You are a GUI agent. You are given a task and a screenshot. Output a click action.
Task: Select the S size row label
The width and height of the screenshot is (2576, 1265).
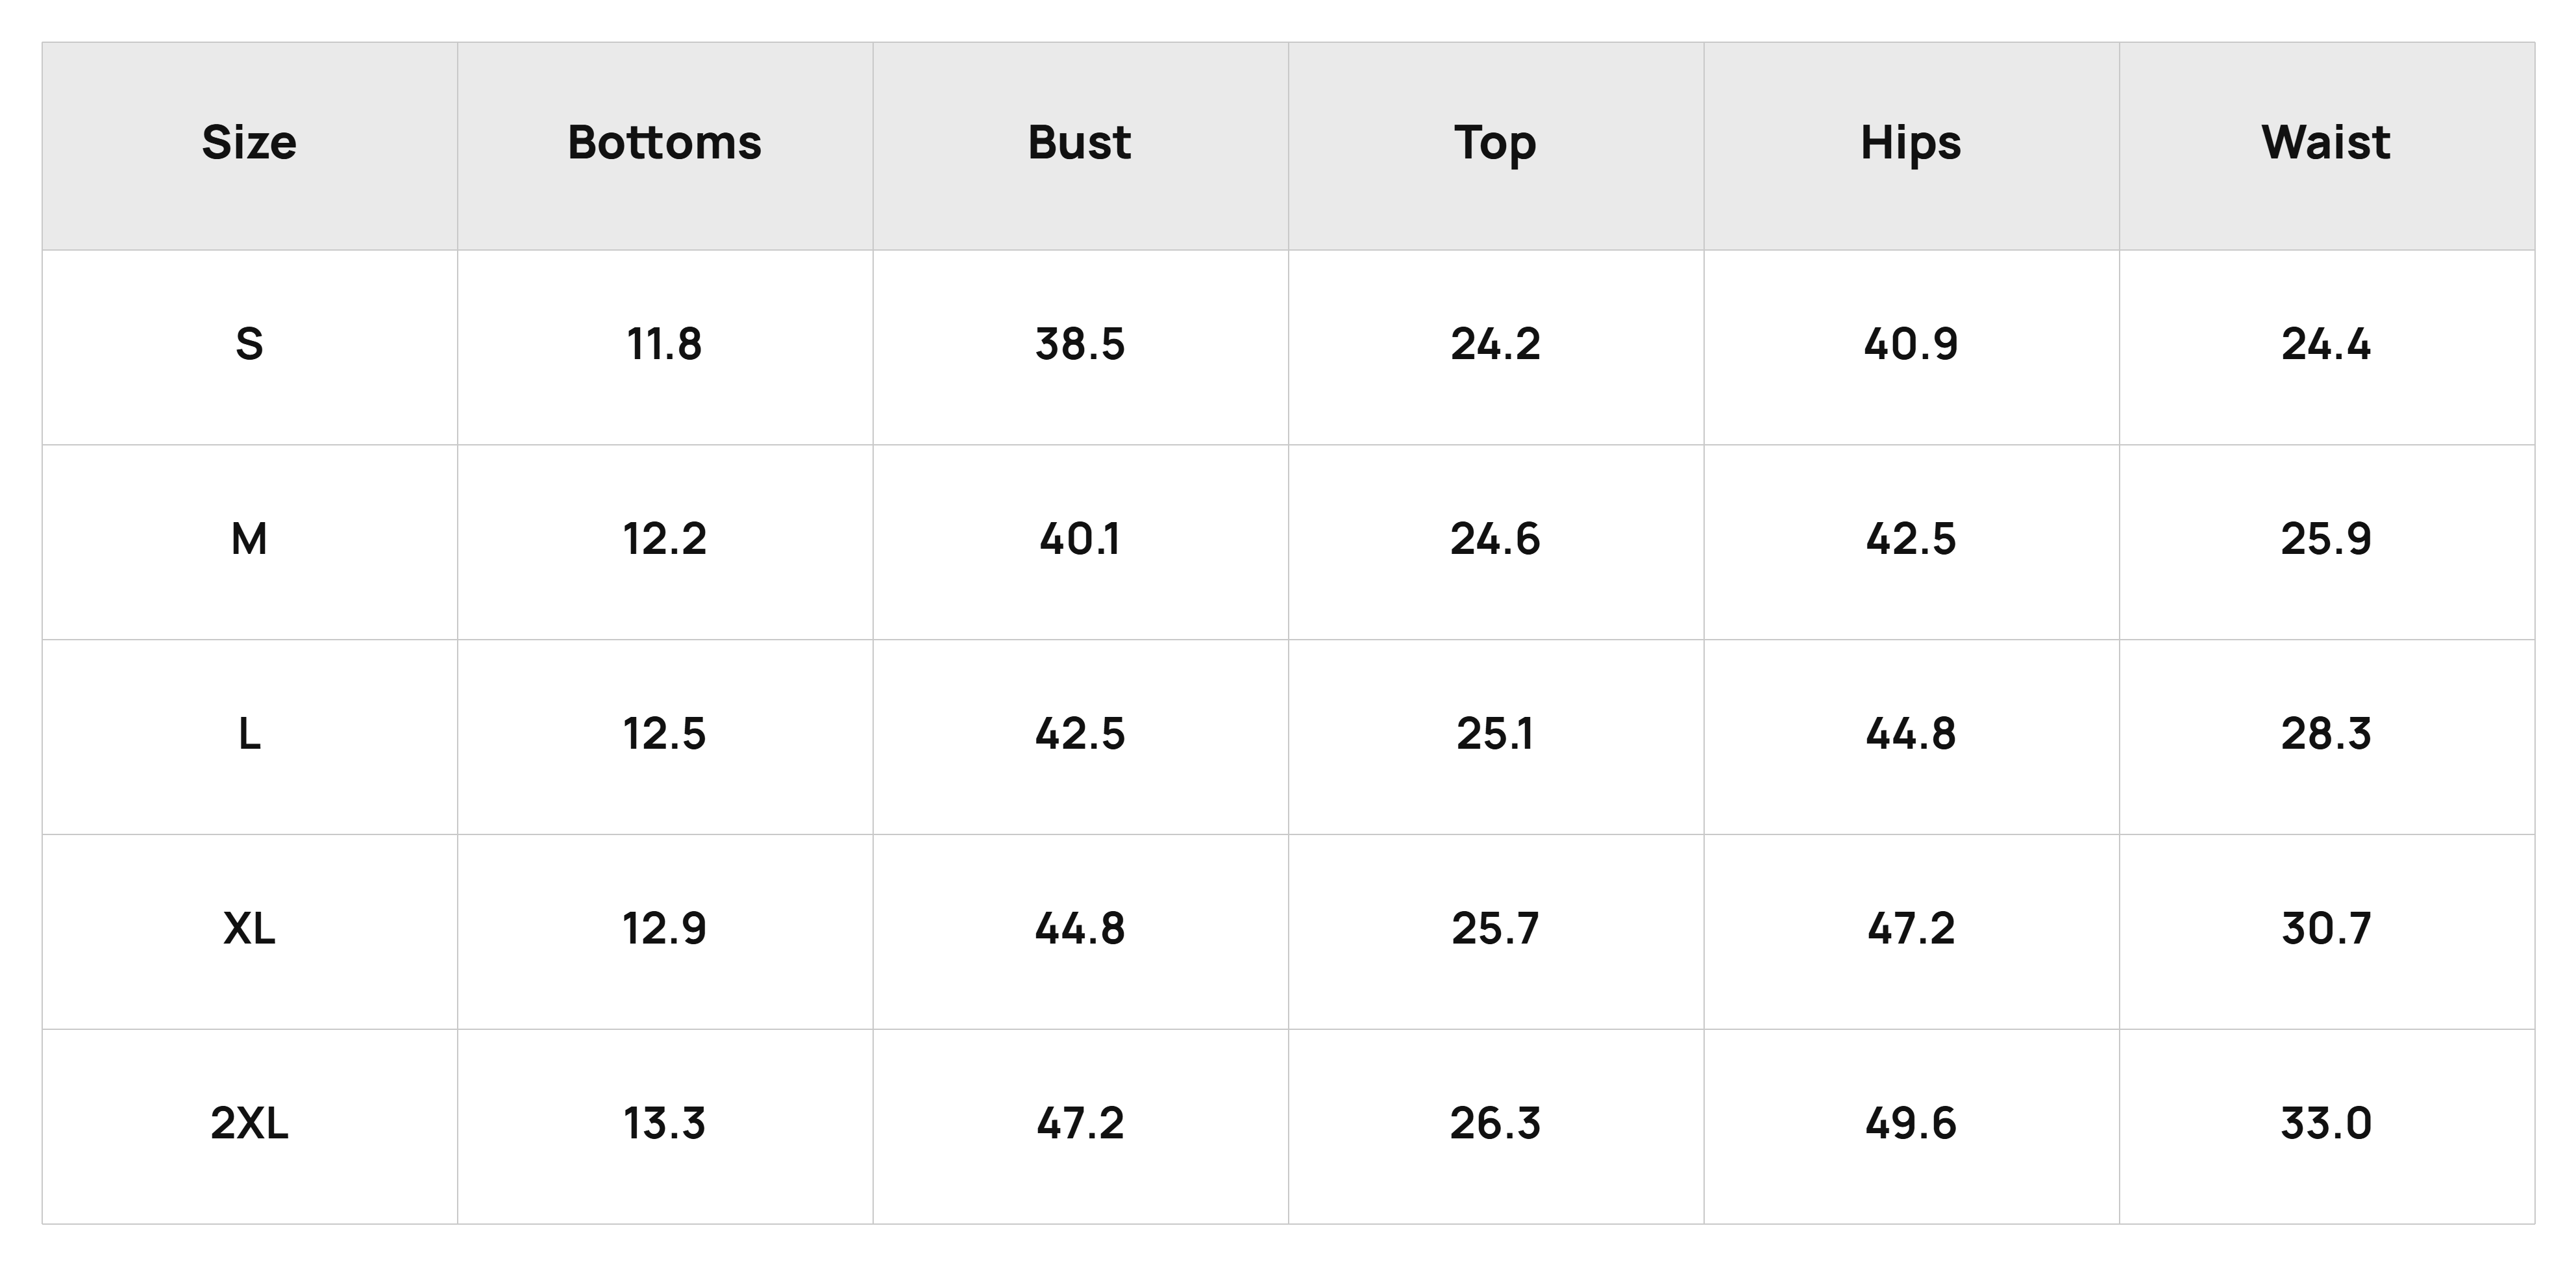point(249,345)
